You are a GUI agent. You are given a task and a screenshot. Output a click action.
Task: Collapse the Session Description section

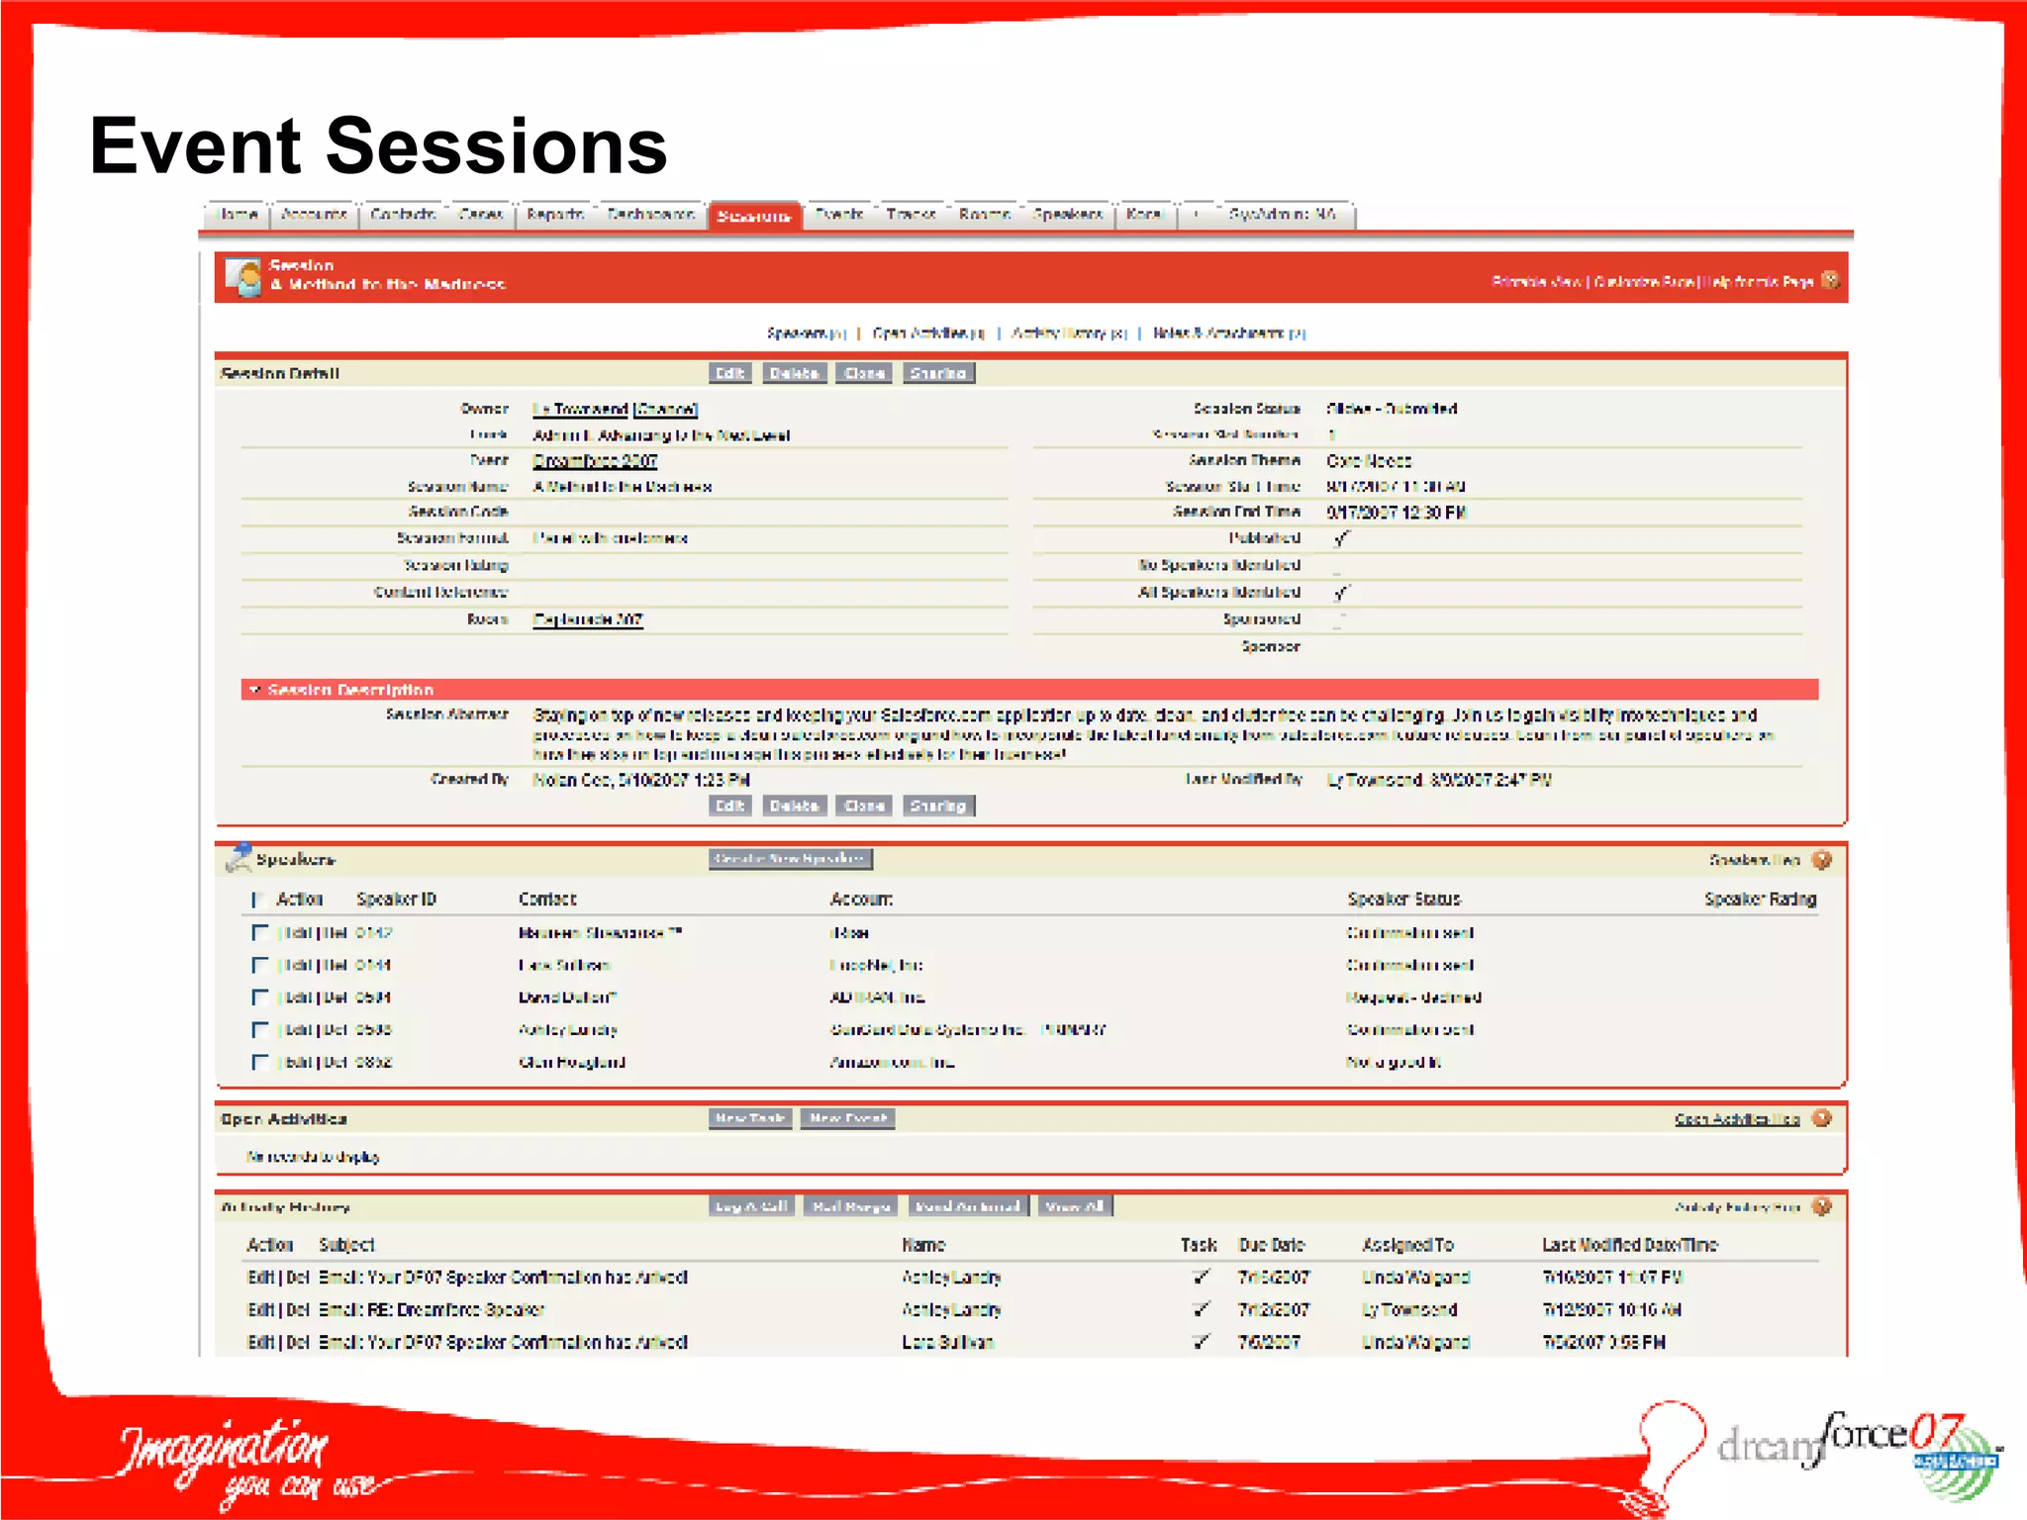coord(255,689)
